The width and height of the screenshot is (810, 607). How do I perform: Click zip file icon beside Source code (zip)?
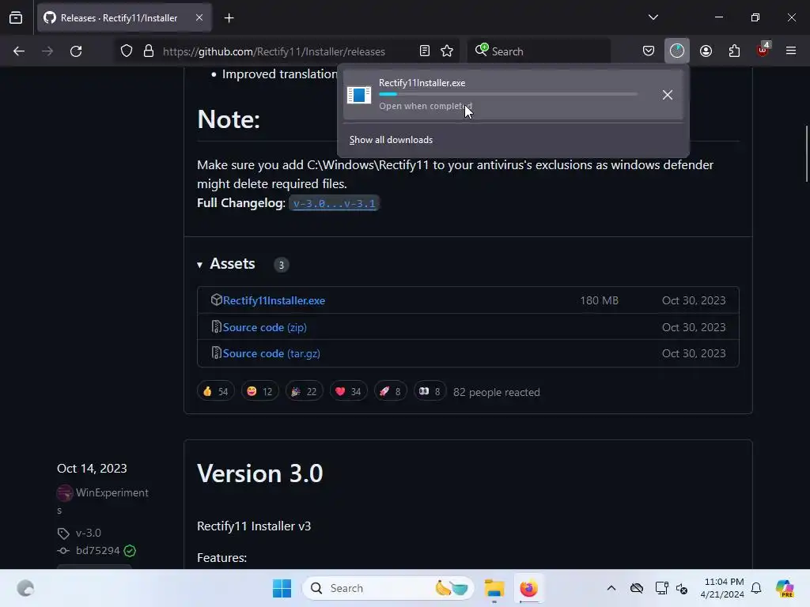tap(217, 326)
